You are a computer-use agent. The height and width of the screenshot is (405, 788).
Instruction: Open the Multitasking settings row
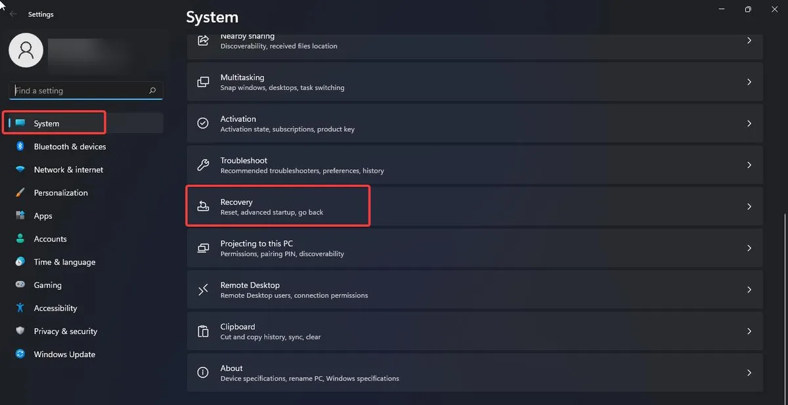click(475, 82)
